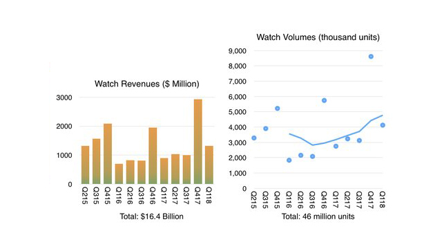Click the "3,000" volume axis label
This screenshot has height=249, width=442.
pyautogui.click(x=237, y=143)
